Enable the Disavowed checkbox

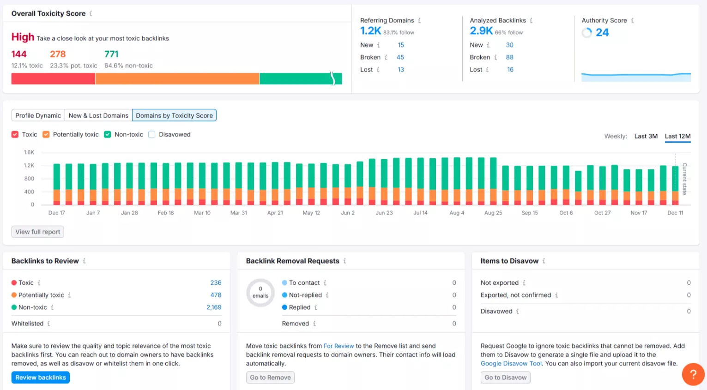coord(151,134)
